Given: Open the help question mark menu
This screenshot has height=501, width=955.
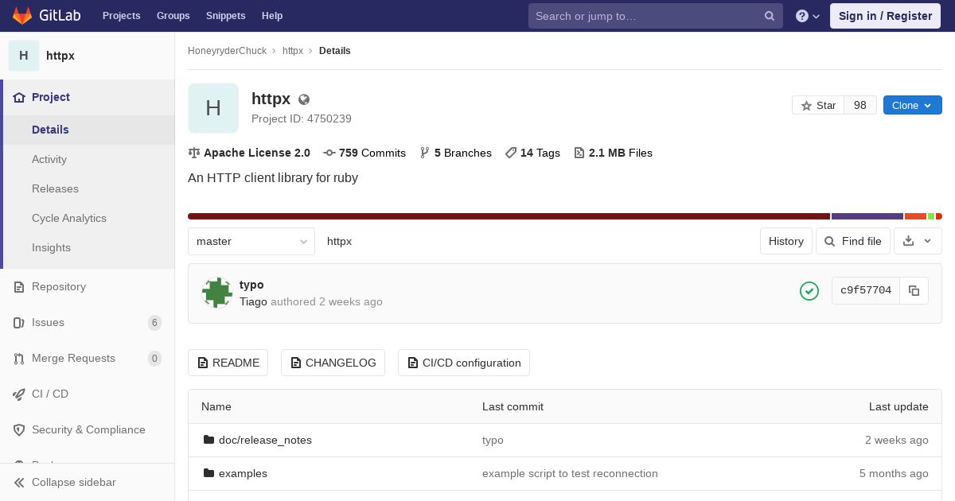Looking at the screenshot, I should coord(808,16).
